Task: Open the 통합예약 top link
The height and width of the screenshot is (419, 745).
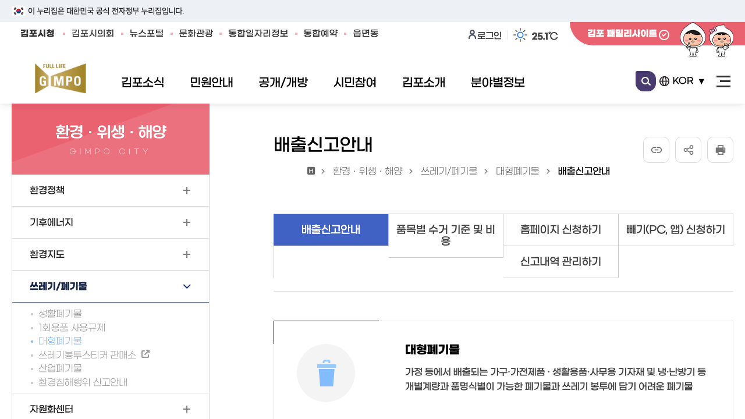Action: [321, 33]
